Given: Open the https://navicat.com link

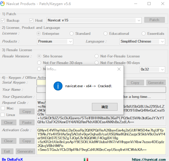Looking at the screenshot, I should click(x=149, y=160).
